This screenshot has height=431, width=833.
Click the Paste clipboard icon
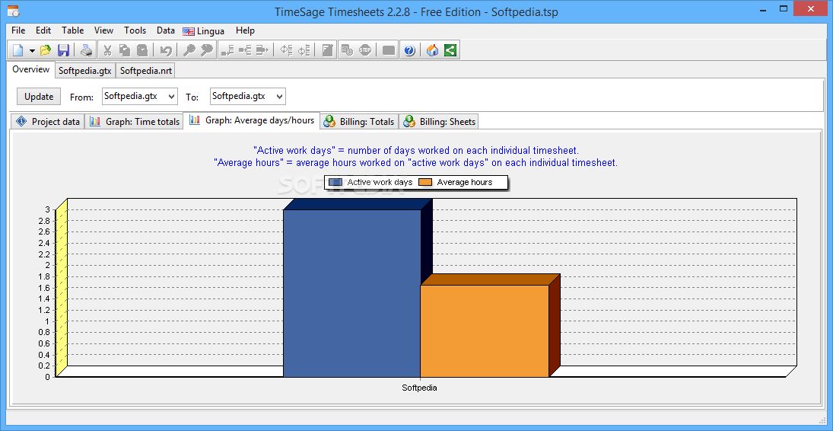142,50
